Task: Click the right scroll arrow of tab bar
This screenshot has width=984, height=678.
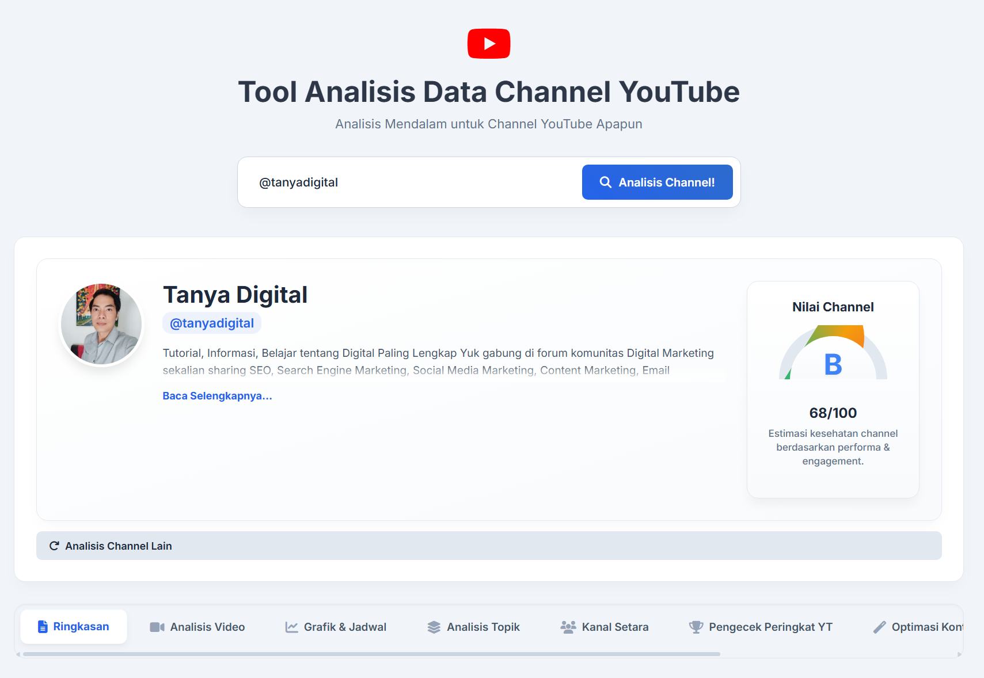Action: point(959,654)
